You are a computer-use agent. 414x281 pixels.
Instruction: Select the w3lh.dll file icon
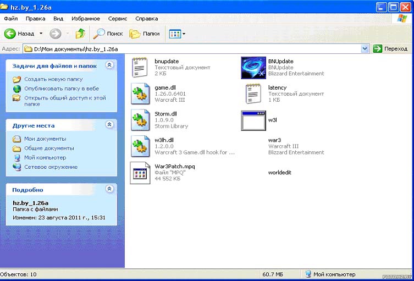point(140,146)
